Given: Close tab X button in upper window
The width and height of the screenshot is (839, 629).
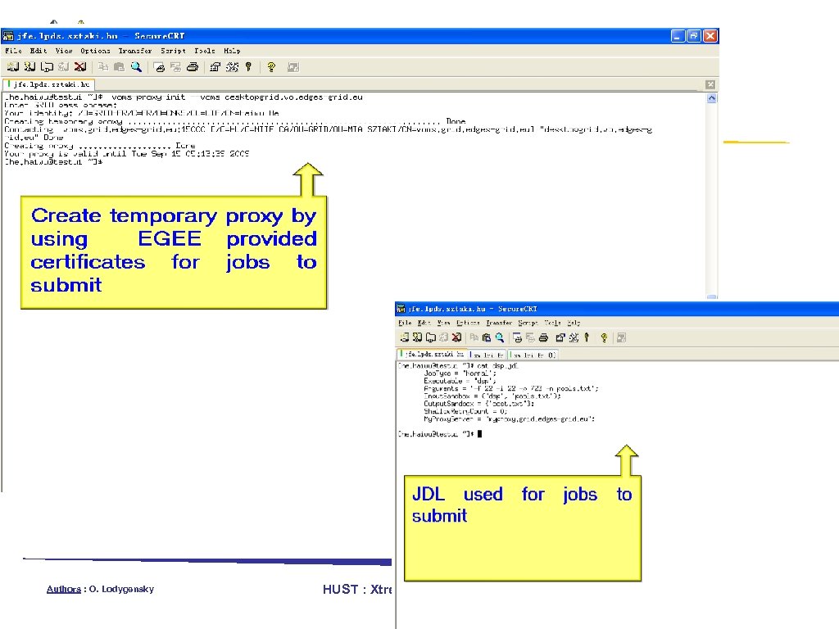Looking at the screenshot, I should 710,84.
